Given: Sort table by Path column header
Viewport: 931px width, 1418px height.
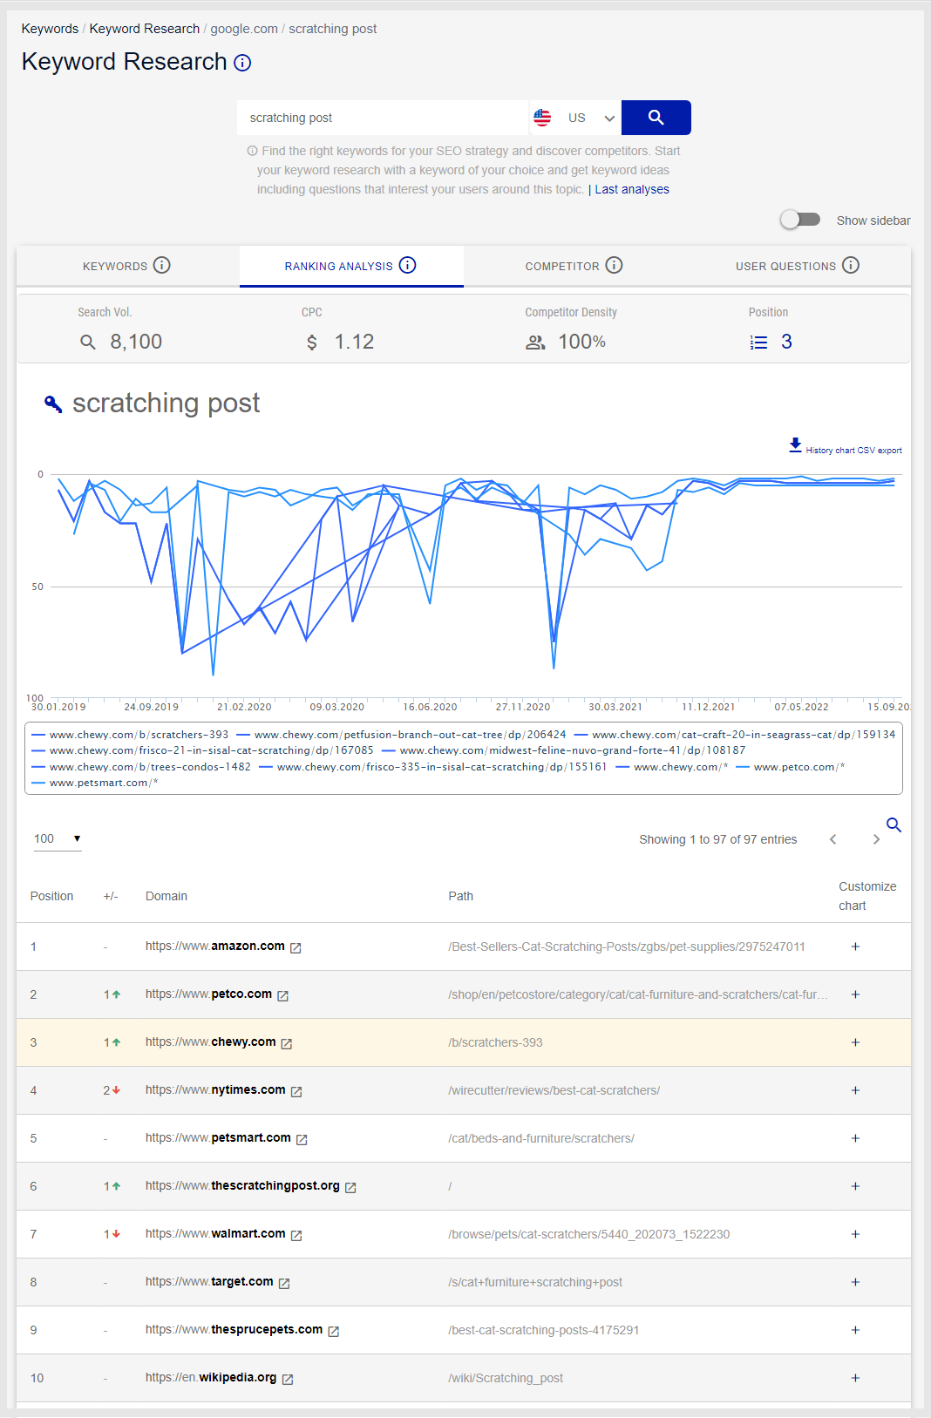Looking at the screenshot, I should (x=461, y=896).
